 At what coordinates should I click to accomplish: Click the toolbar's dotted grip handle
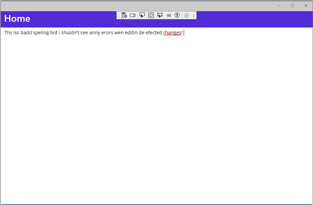[119, 15]
